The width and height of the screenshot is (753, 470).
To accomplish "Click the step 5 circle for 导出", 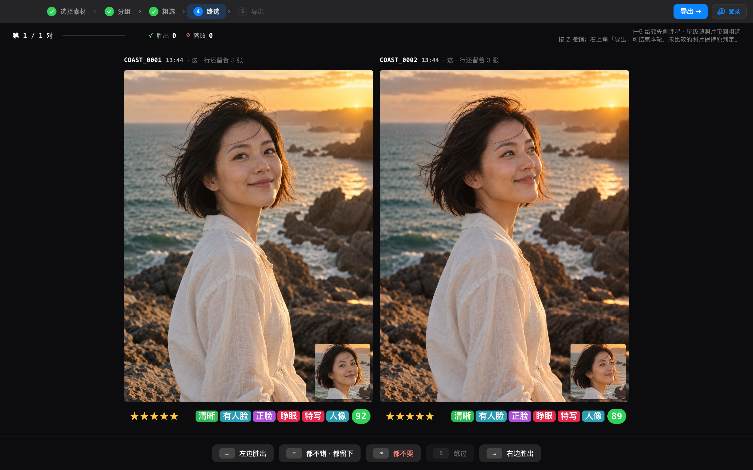I will 242,11.
